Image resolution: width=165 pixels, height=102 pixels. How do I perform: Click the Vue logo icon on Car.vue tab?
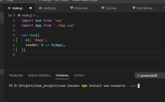[x=103, y=8]
